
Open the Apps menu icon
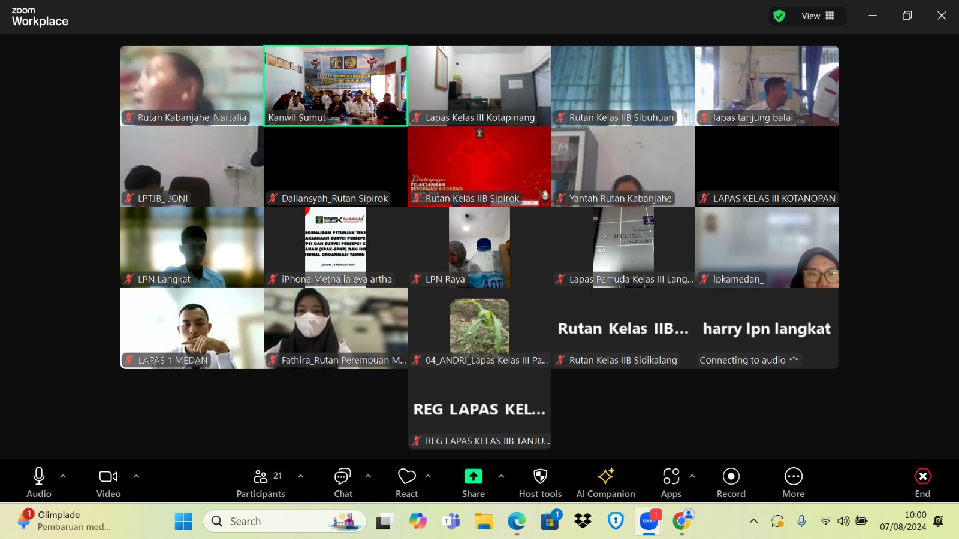click(x=671, y=476)
